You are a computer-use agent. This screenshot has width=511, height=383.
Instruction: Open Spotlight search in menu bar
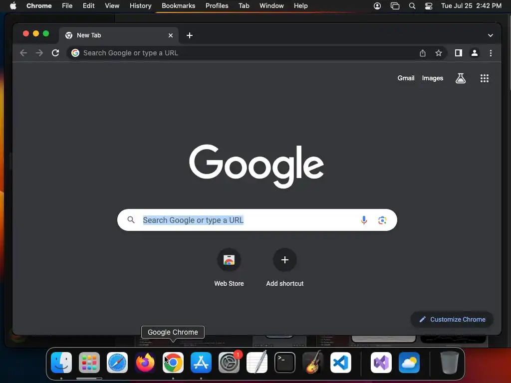click(412, 6)
